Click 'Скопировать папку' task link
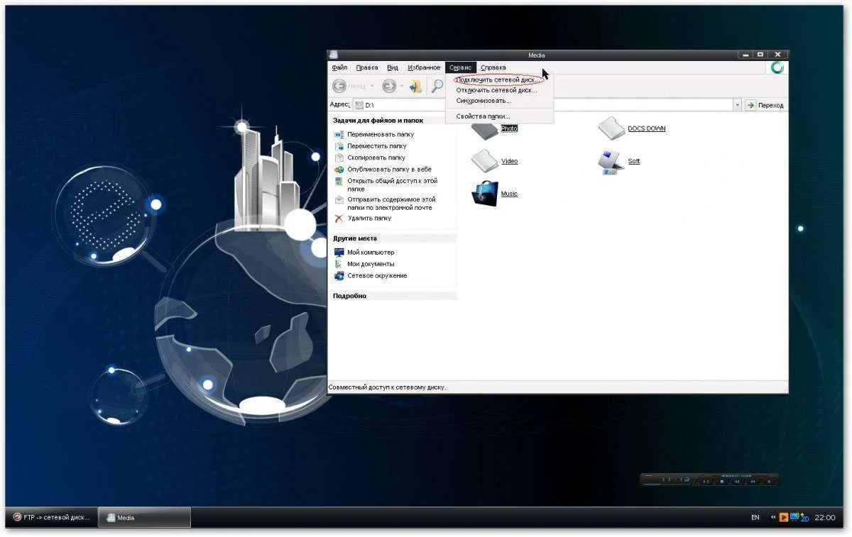The height and width of the screenshot is (537, 852). coord(376,157)
